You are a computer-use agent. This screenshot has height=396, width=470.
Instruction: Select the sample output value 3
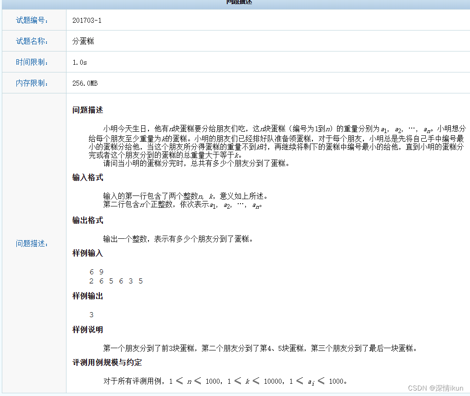[92, 315]
